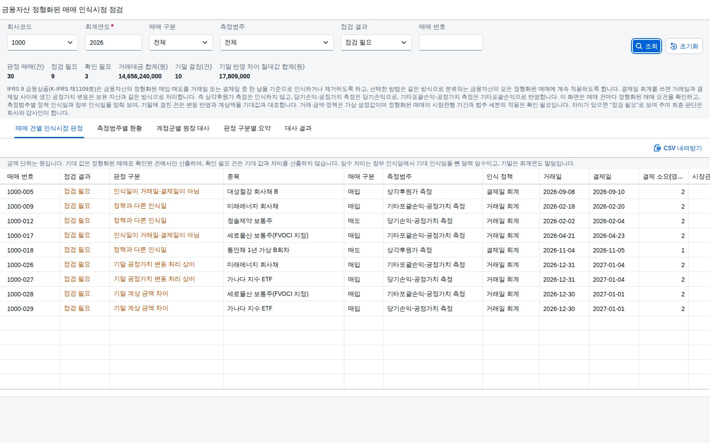Screen dimensions: 710x443
Task: Open the 회사코드 dropdown showing 1000
Action: coord(43,43)
